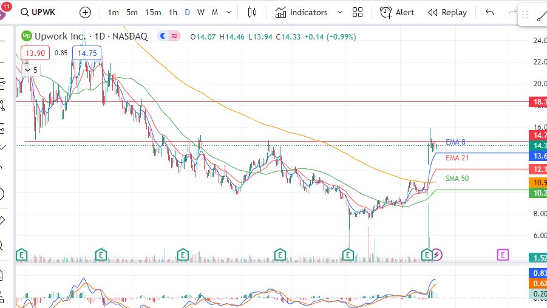
Task: Select the trend line drawing tool
Action: (542, 15)
